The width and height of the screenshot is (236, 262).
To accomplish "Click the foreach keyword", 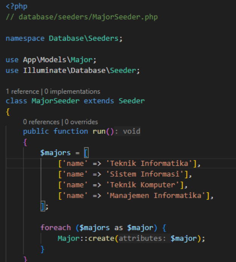I will click(x=55, y=228).
